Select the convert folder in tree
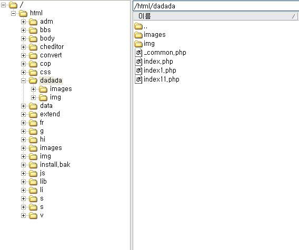Viewport: 299px width, 250px height. tap(51, 55)
